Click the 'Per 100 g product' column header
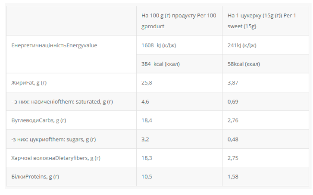Screen dimensions: 313x195 [176, 21]
